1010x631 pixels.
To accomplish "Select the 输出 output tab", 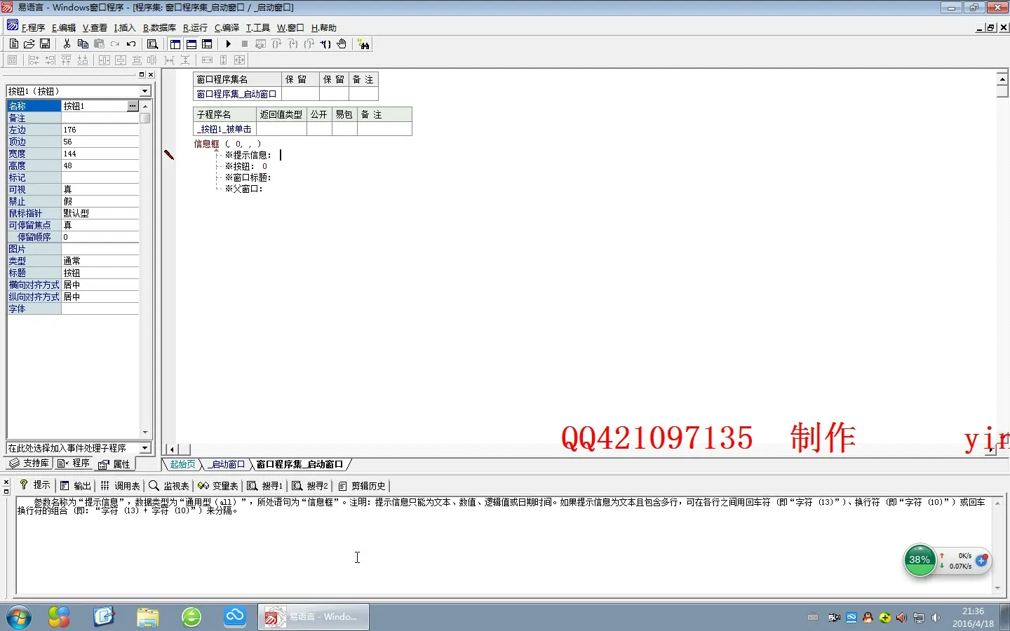I will click(76, 485).
